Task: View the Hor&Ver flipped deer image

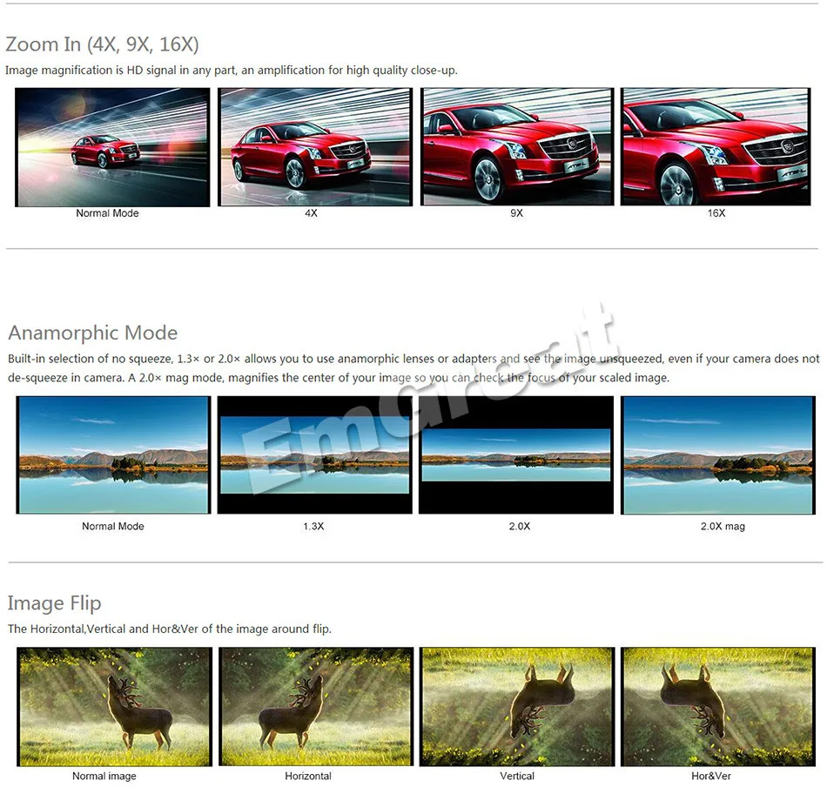Action: pyautogui.click(x=718, y=707)
